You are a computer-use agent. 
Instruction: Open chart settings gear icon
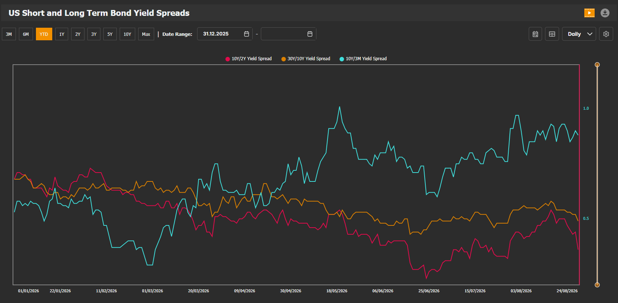[x=606, y=34]
